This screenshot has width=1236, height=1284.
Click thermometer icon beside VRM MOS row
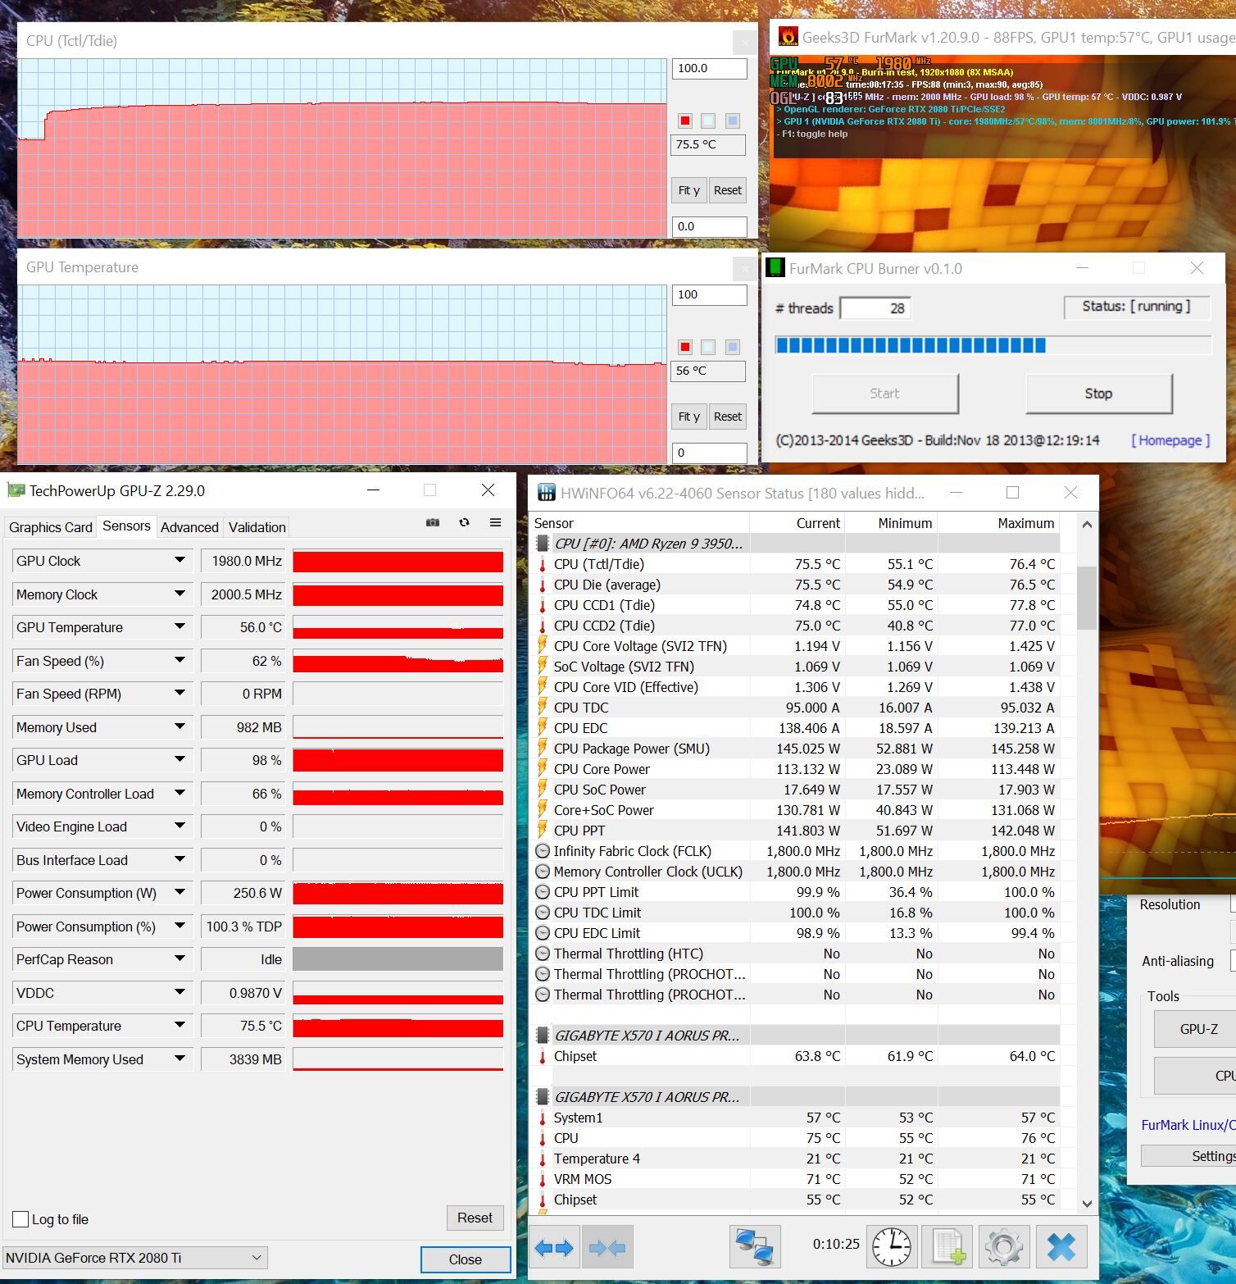point(542,1179)
